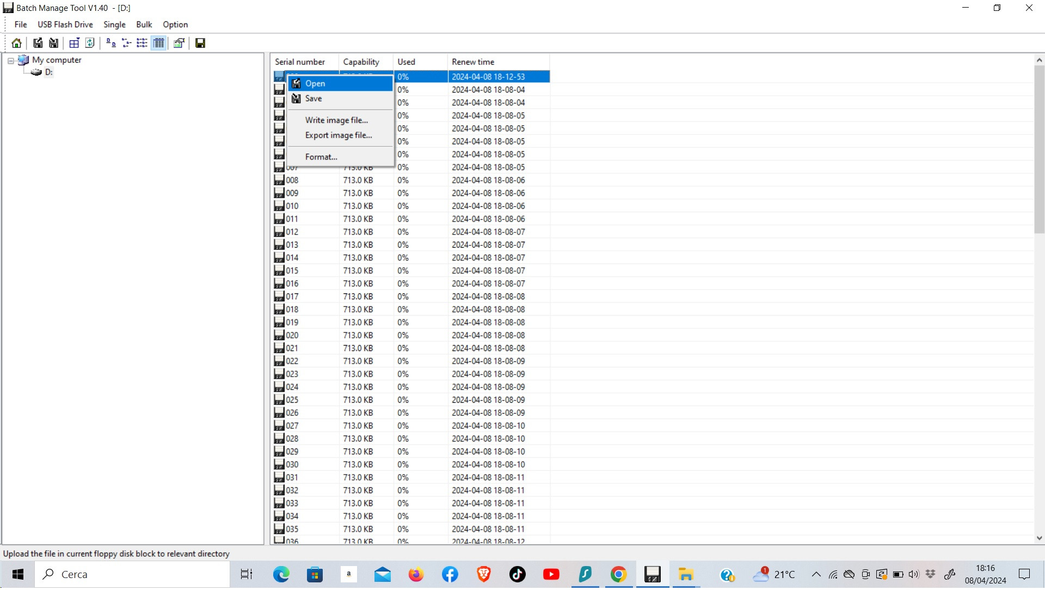Click the open/upload floppy toolbar icon

(x=38, y=43)
